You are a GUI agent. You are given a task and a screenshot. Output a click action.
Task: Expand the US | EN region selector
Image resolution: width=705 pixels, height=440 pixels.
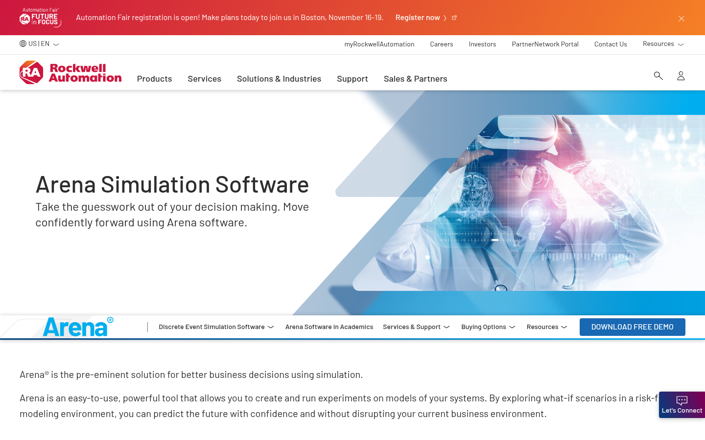[39, 44]
